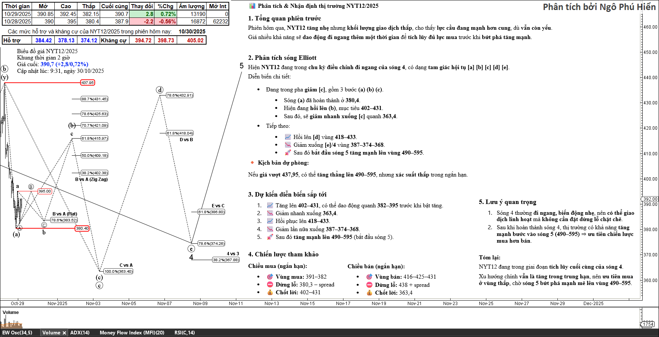Click the target icon next to 'Vùng mua'
Screen dimensions: 659x337
(270, 277)
